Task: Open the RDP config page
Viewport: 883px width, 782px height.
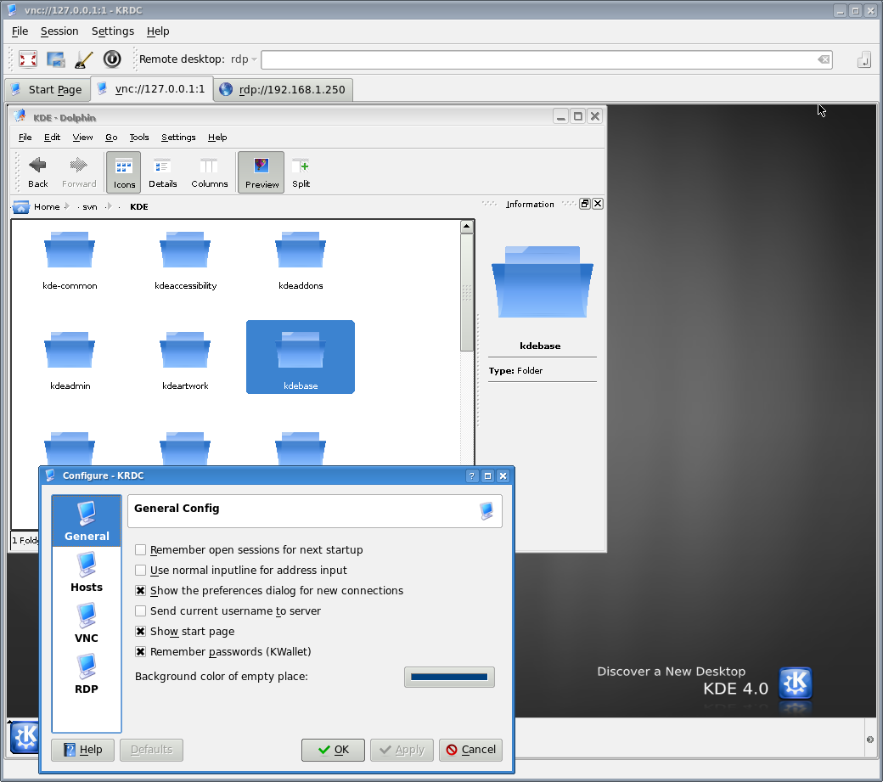Action: point(87,673)
